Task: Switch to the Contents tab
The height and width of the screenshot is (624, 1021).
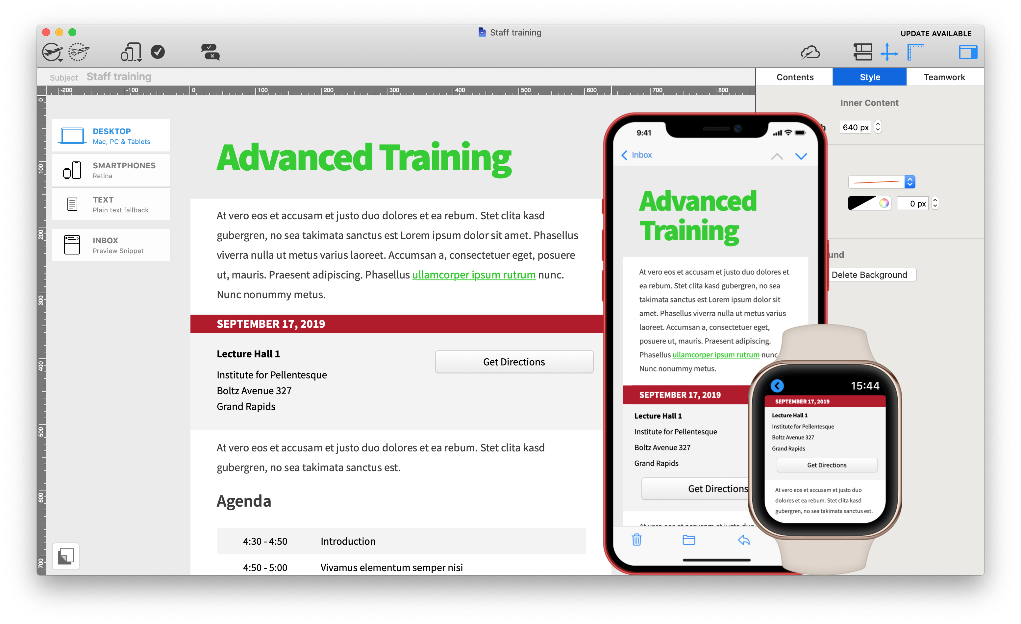Action: click(796, 77)
